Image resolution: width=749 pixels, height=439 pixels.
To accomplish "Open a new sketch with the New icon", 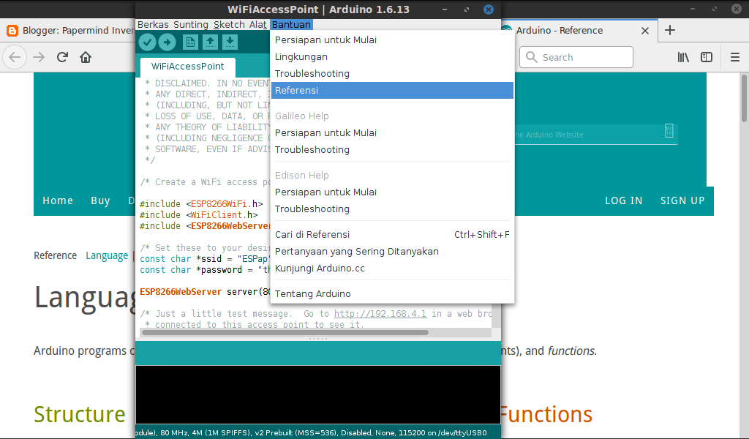I will [x=190, y=42].
